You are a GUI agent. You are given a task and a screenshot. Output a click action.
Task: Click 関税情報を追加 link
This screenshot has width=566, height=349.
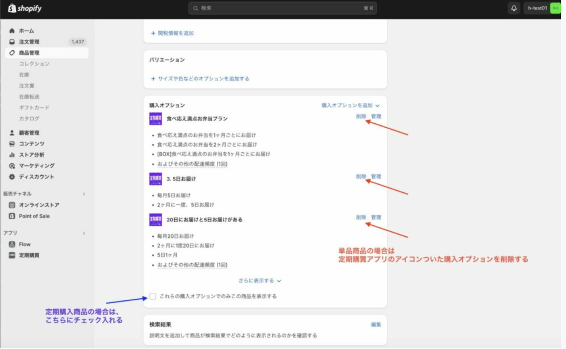[172, 33]
